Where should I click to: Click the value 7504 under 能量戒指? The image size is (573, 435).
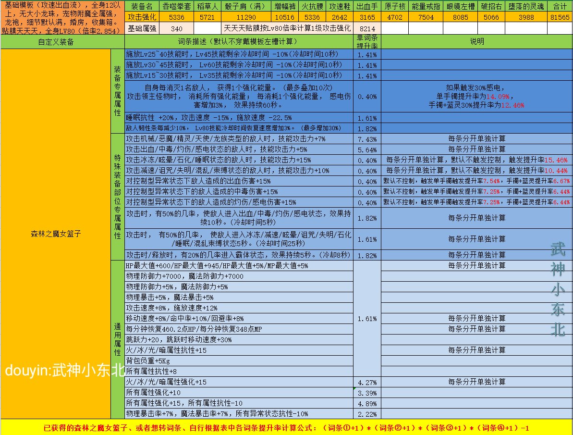pyautogui.click(x=426, y=17)
